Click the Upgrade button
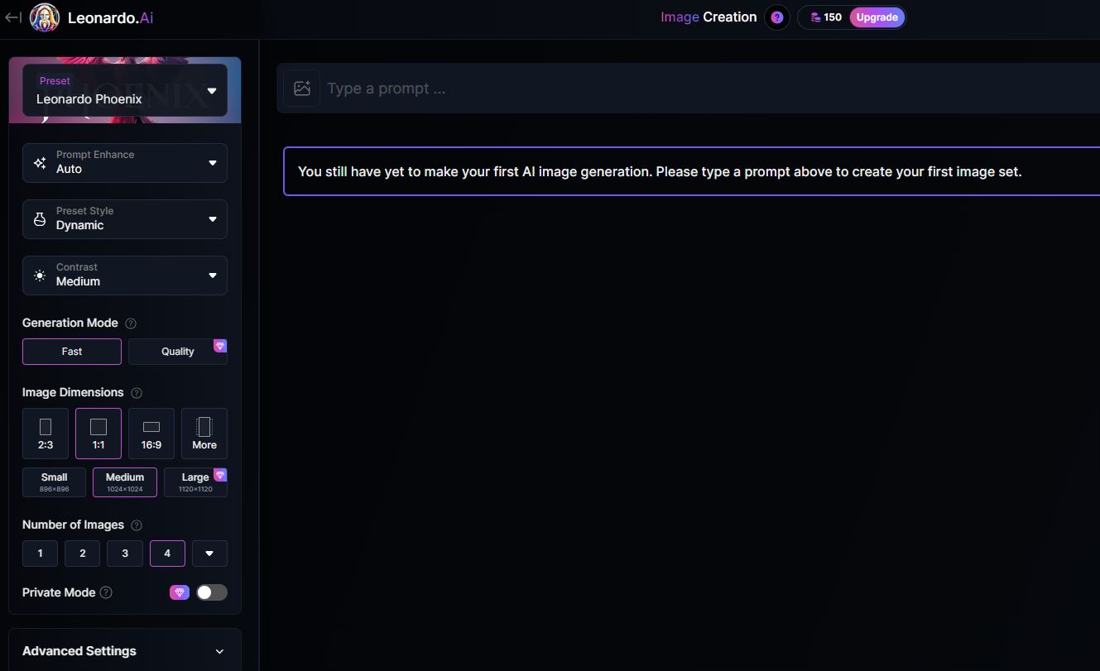This screenshot has height=671, width=1100. click(877, 17)
